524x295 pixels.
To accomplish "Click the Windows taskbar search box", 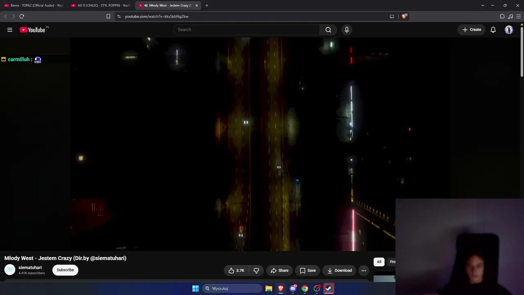I will tap(233, 288).
